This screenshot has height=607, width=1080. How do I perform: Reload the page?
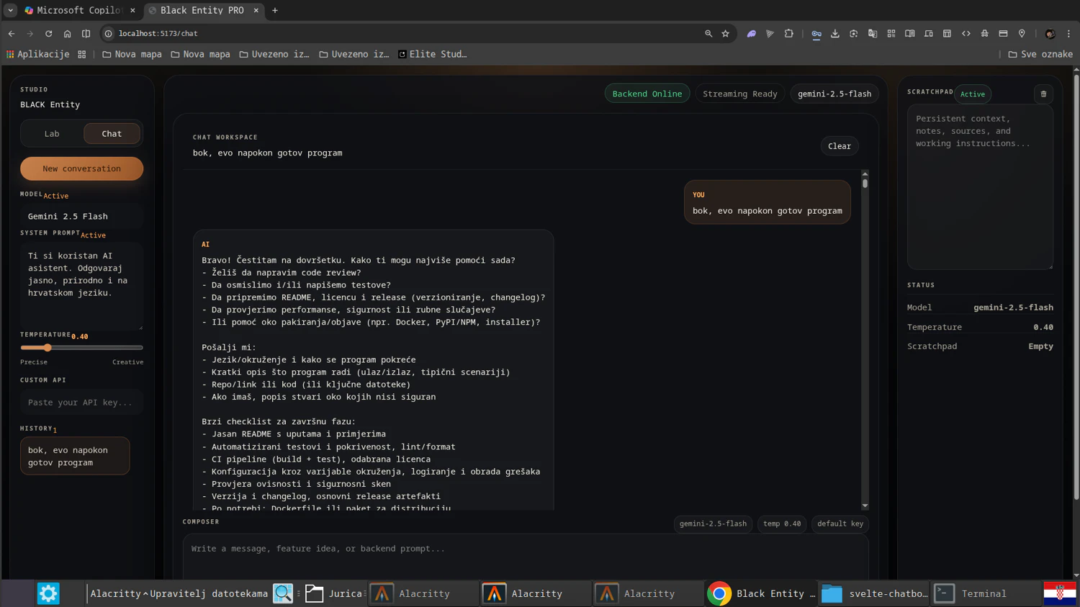48,34
